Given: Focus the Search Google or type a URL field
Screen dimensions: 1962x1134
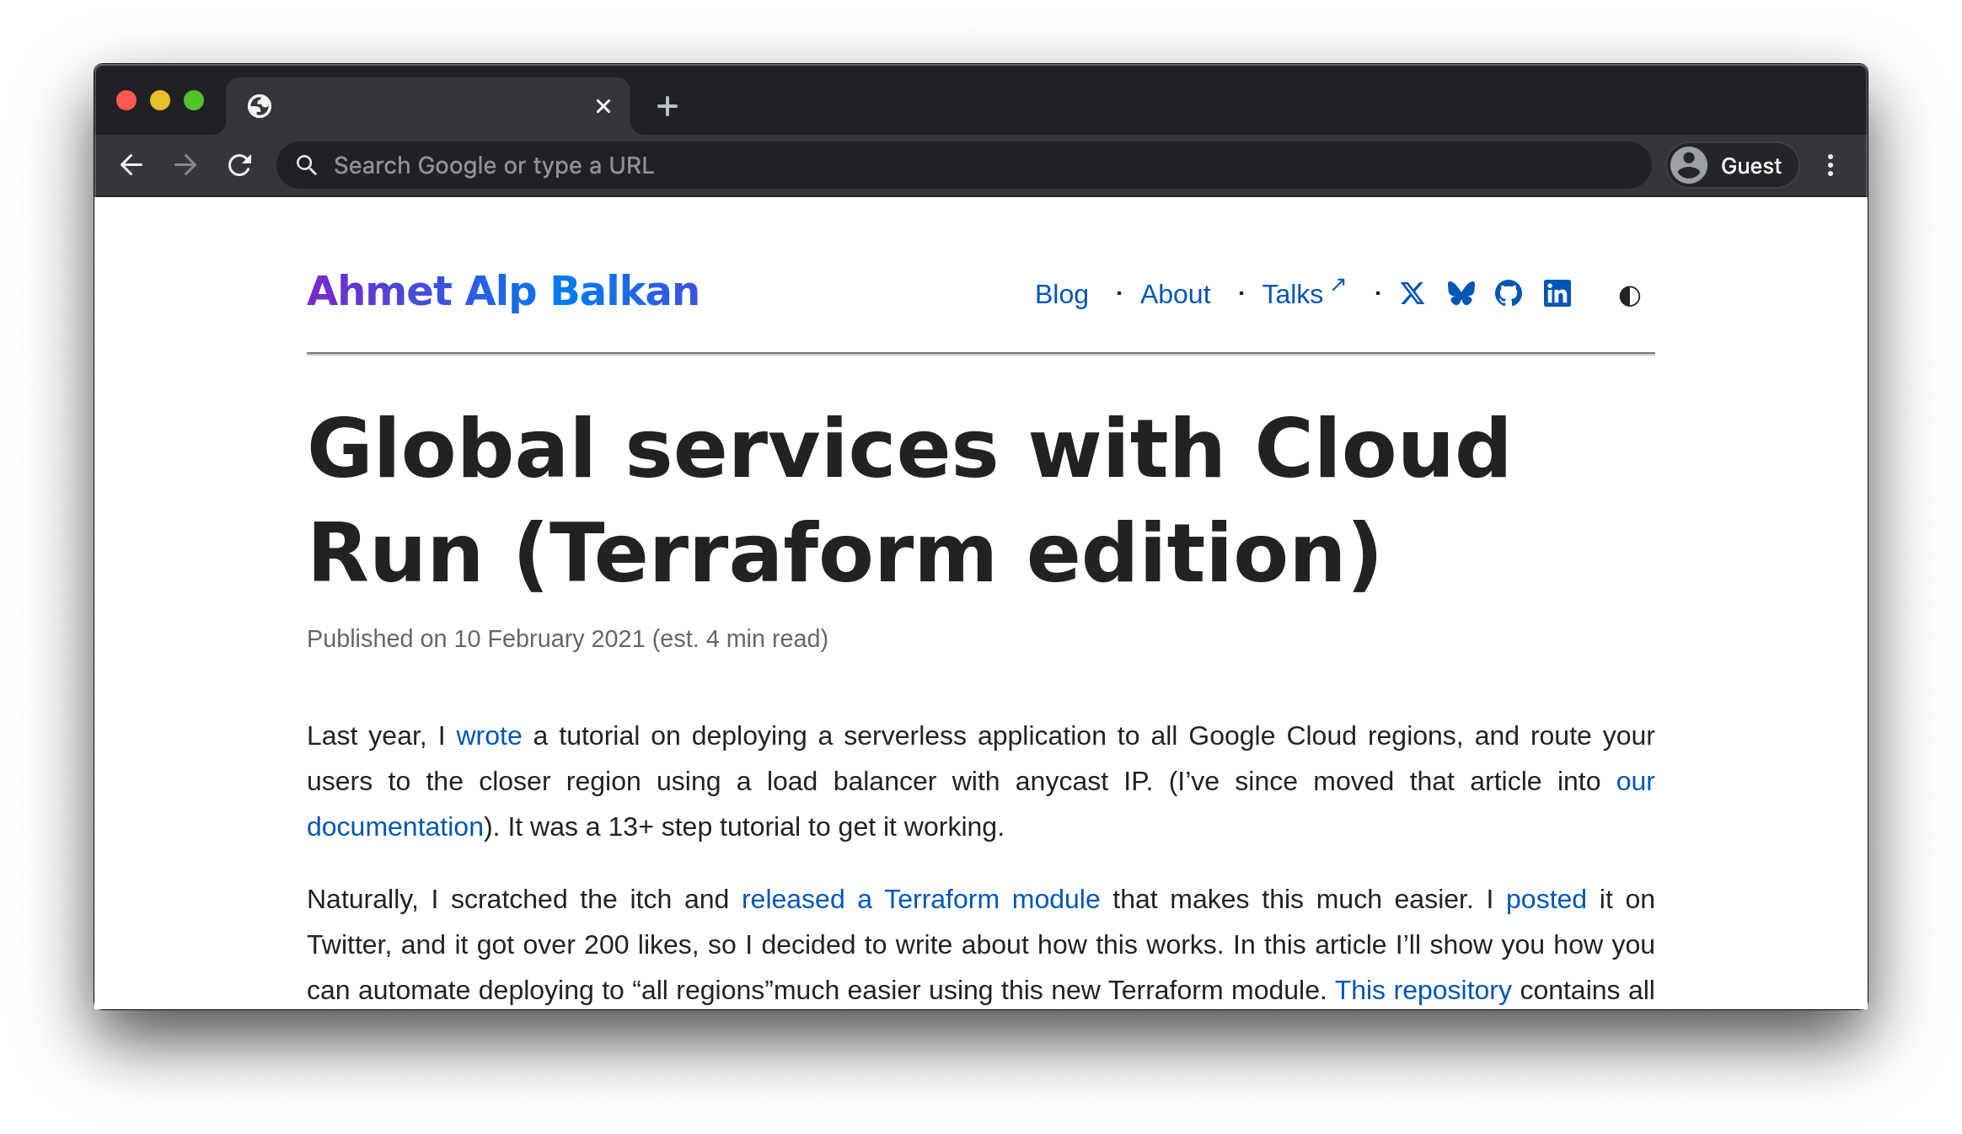Looking at the screenshot, I should 964,165.
